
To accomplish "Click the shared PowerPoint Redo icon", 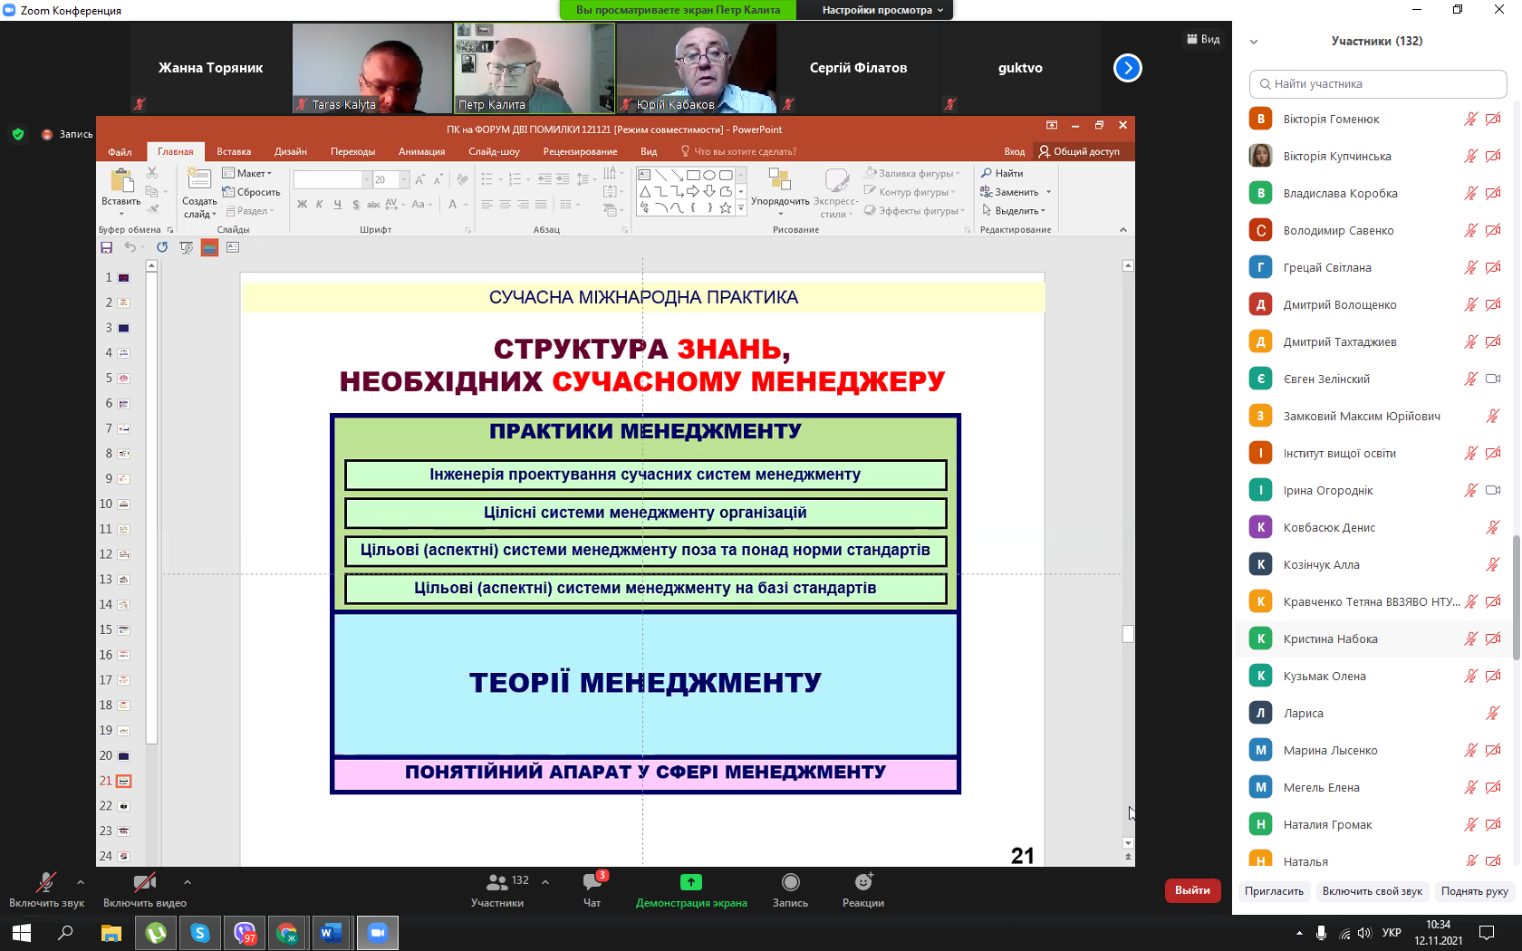I will click(162, 247).
